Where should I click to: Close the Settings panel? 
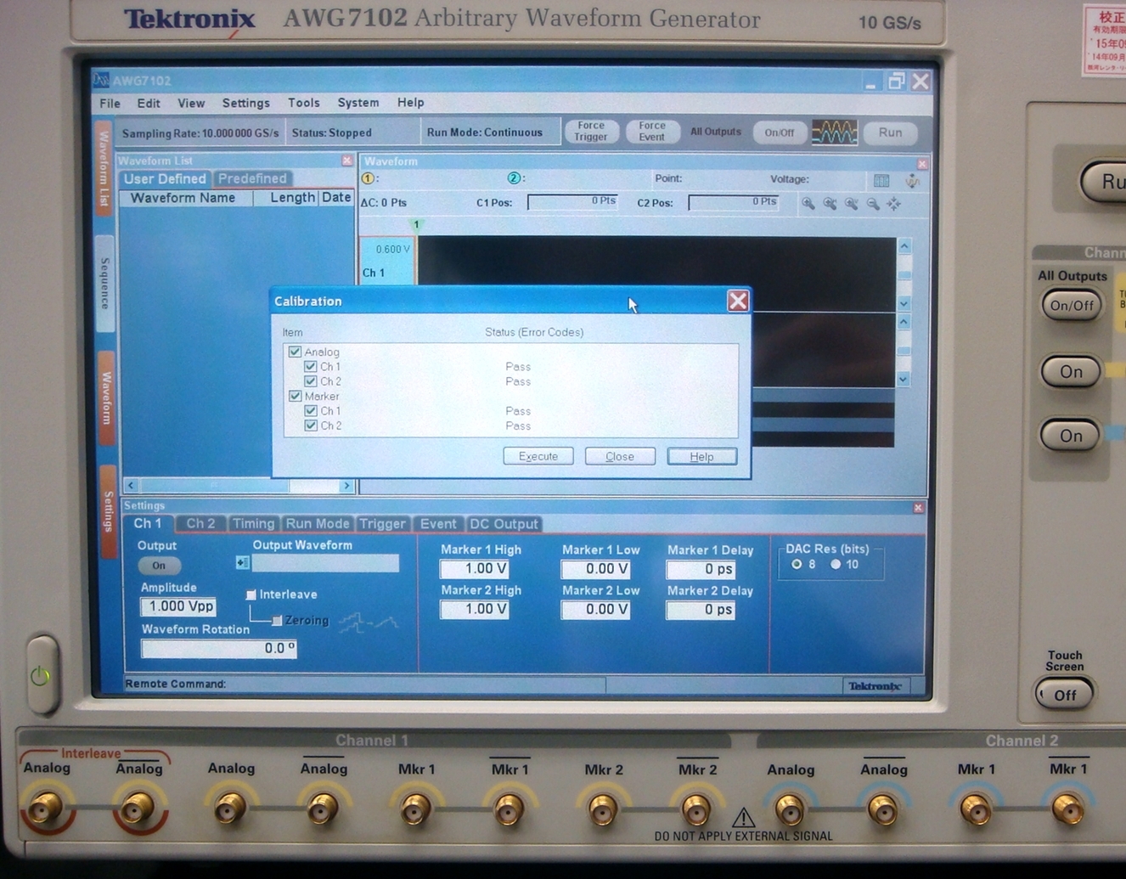point(918,507)
